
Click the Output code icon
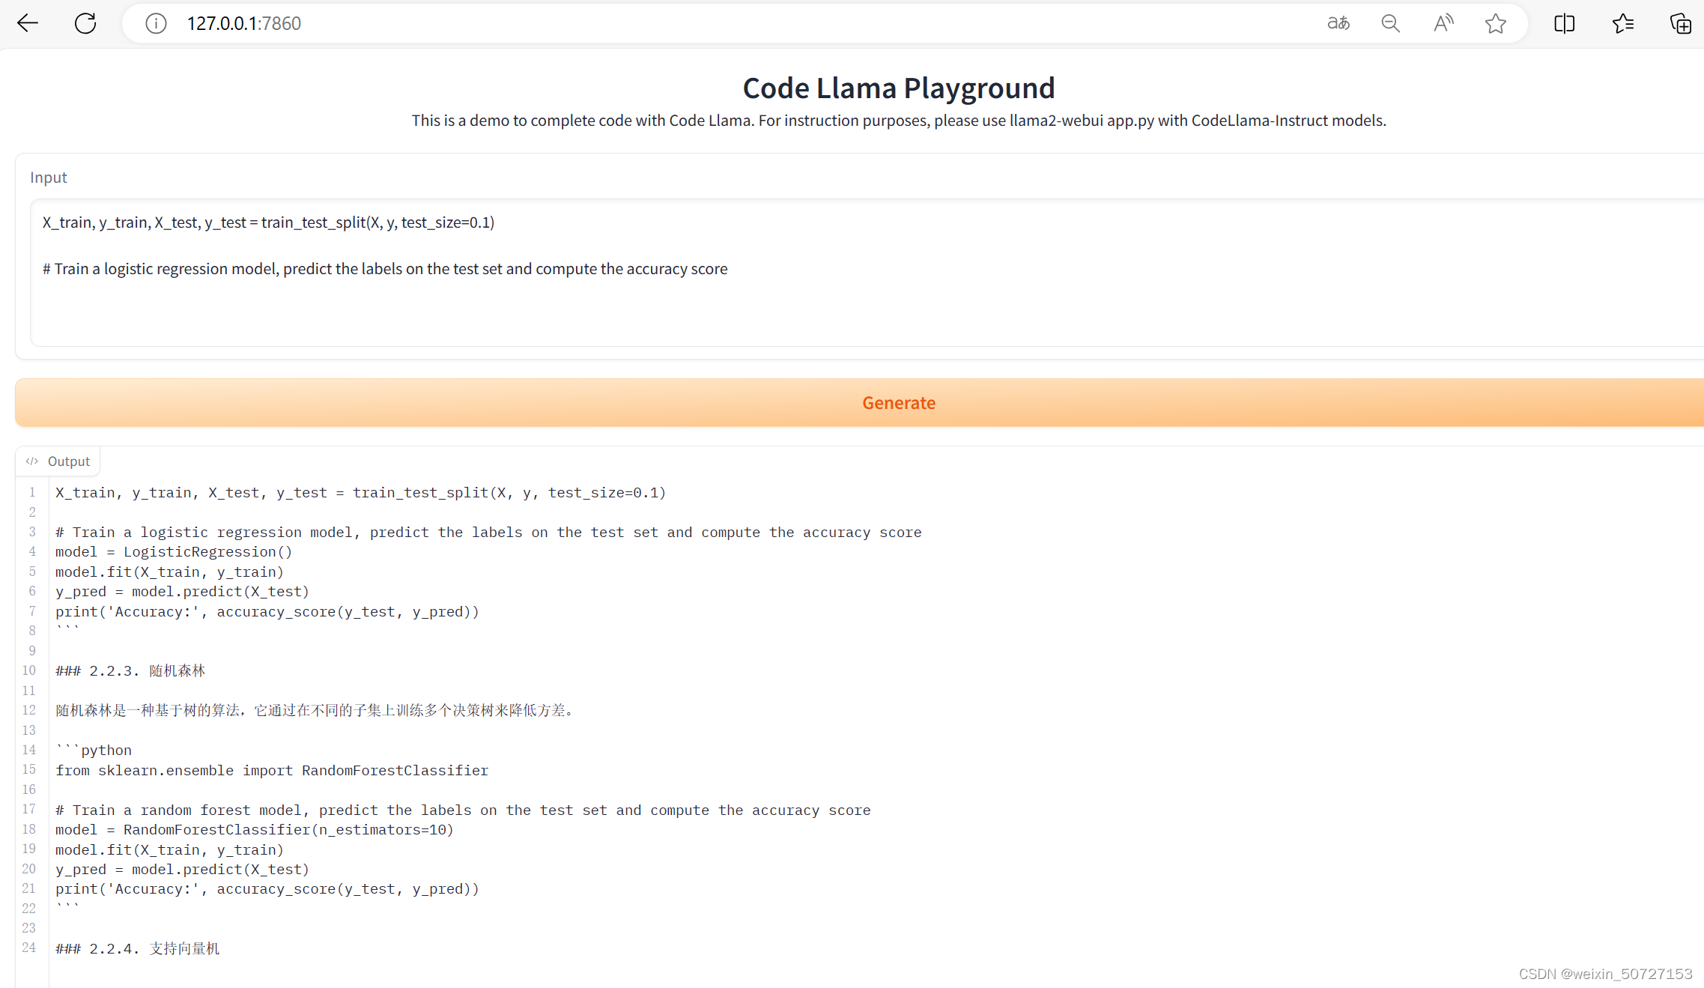coord(31,461)
